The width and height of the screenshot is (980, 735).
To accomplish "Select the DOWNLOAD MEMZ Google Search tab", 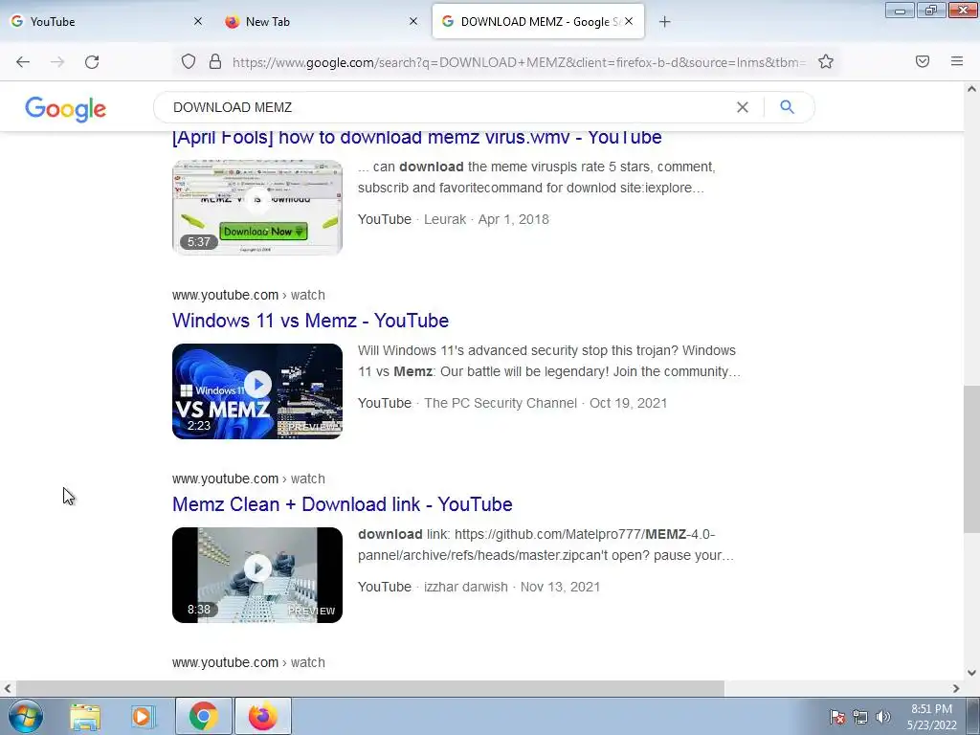I will tap(538, 21).
